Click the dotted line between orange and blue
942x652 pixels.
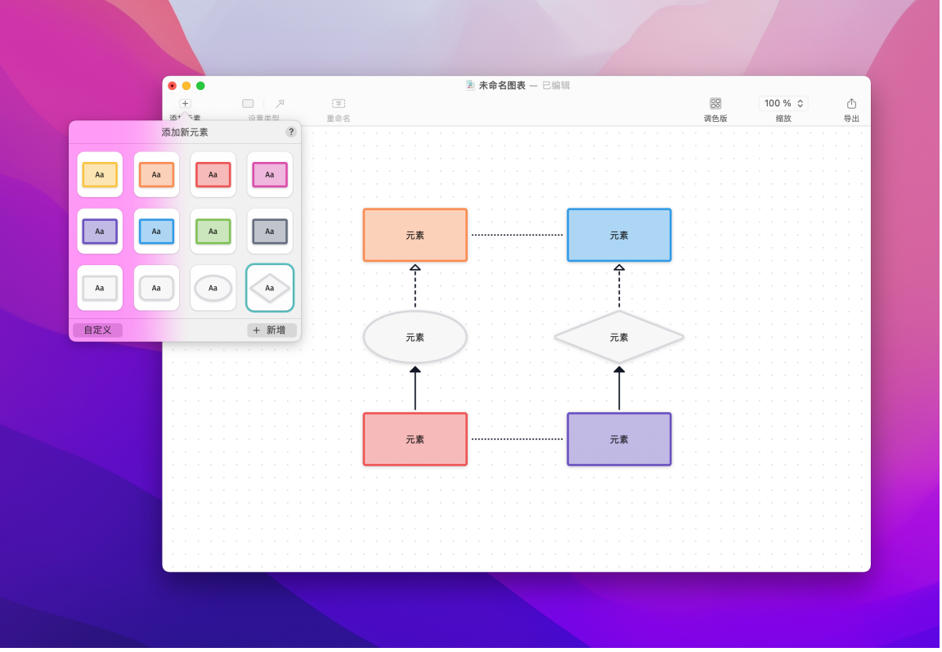[518, 235]
